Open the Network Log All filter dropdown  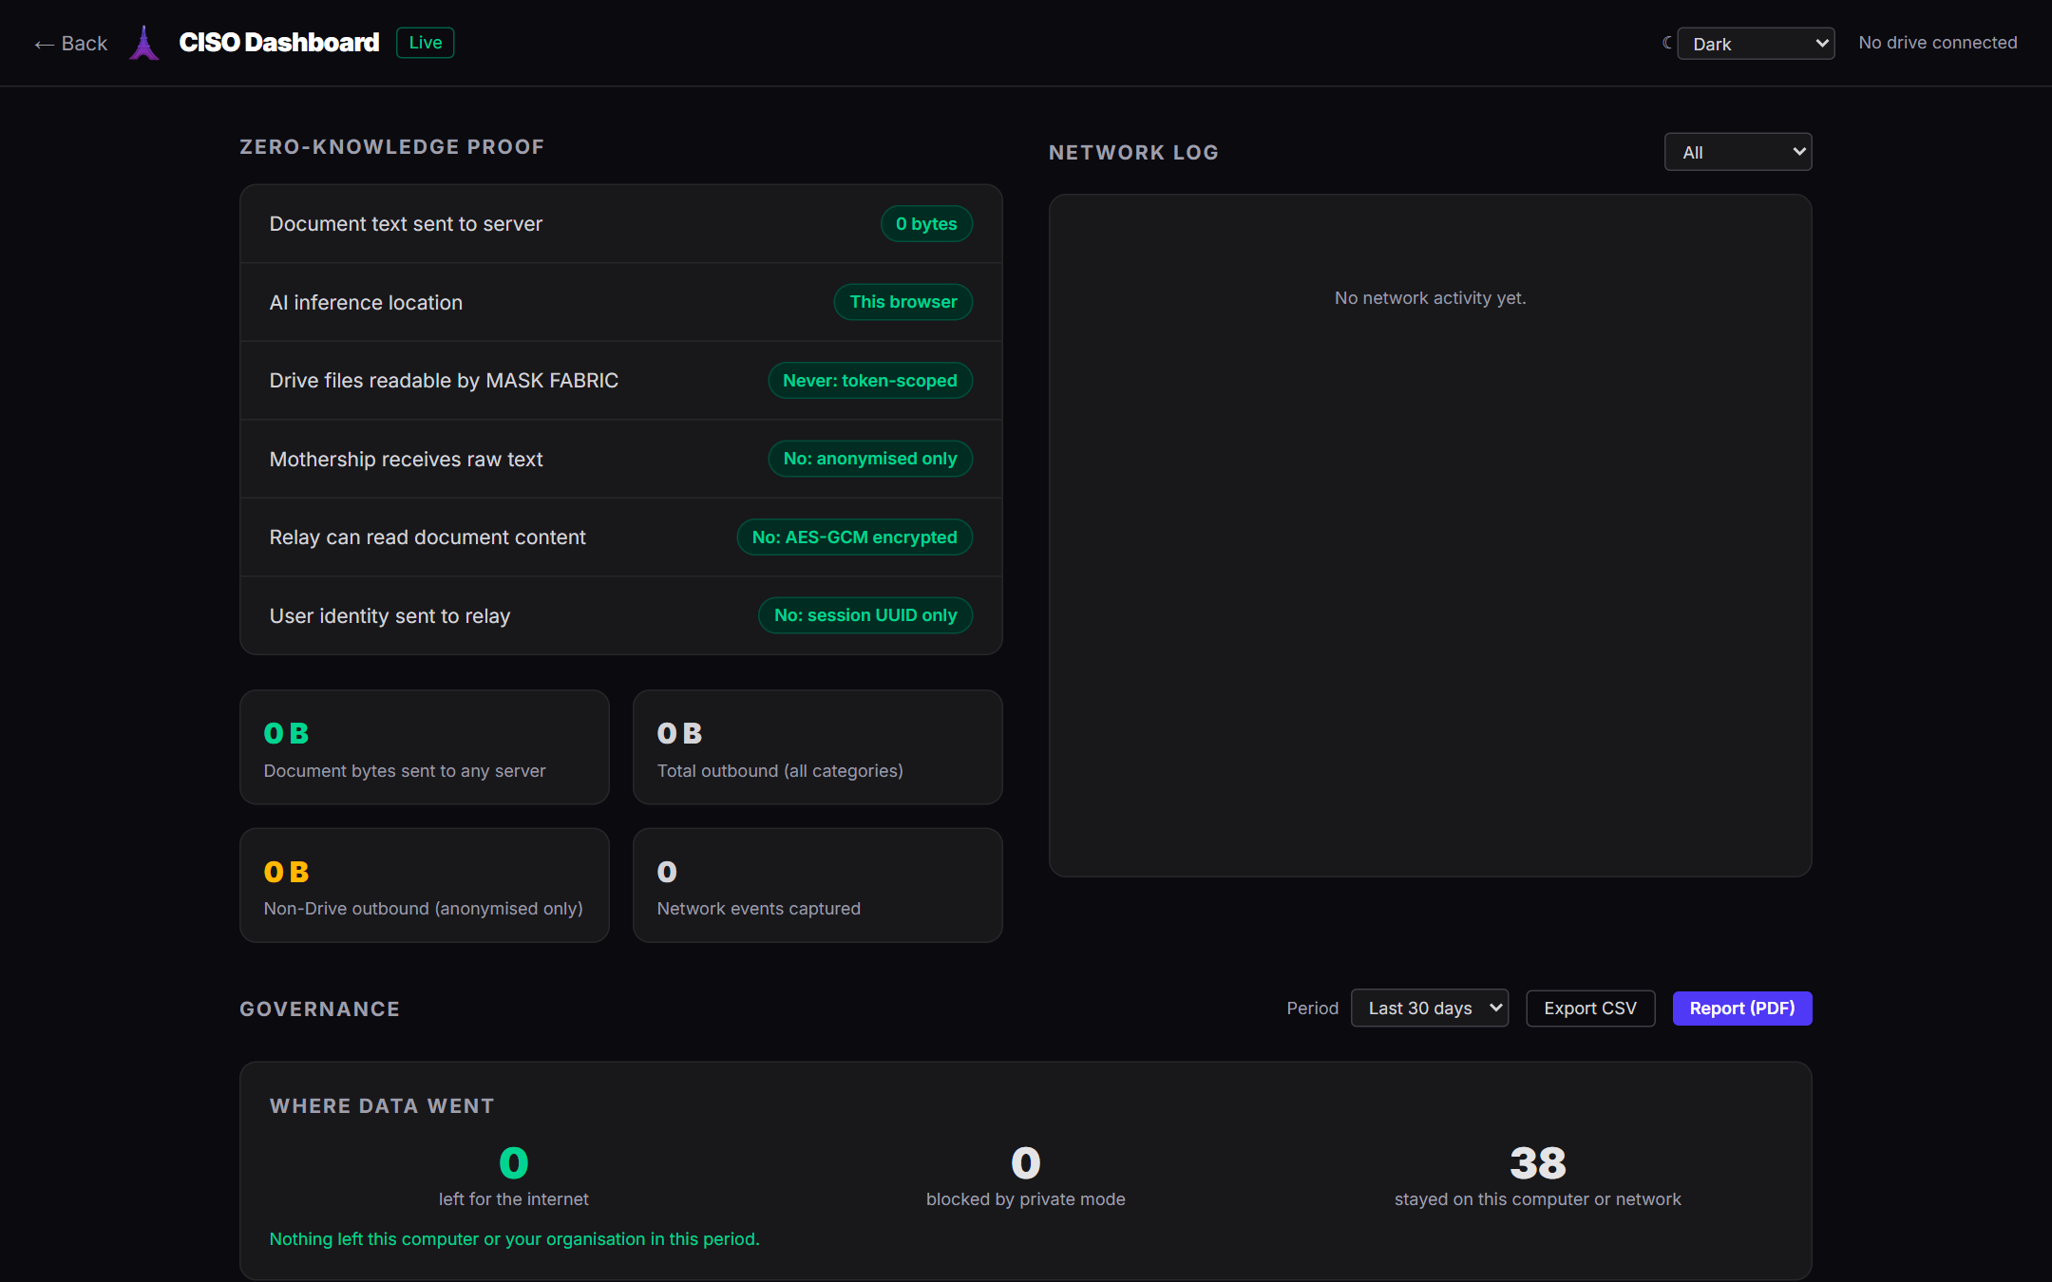pyautogui.click(x=1738, y=152)
